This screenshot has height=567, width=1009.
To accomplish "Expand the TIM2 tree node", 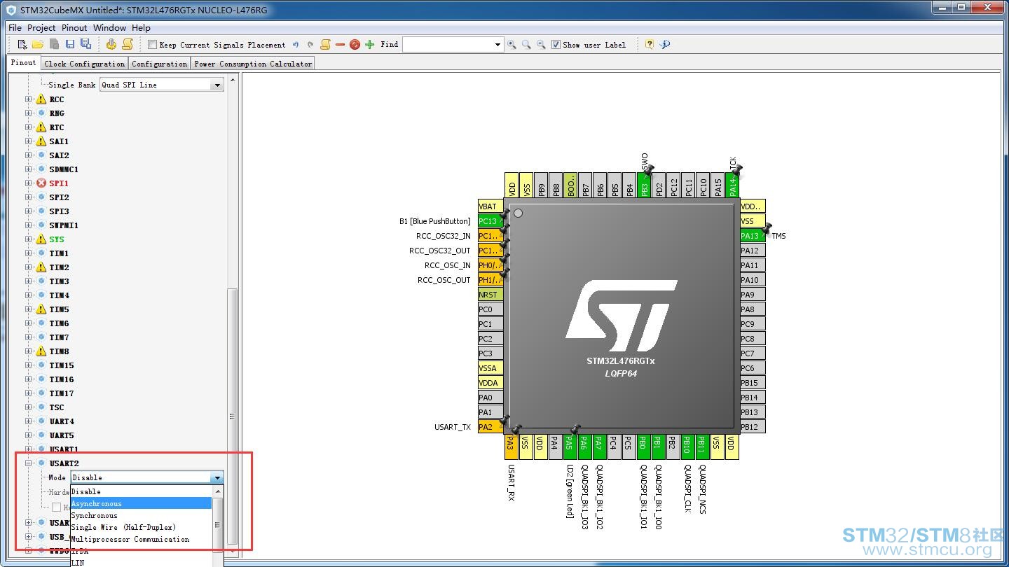I will pyautogui.click(x=29, y=267).
